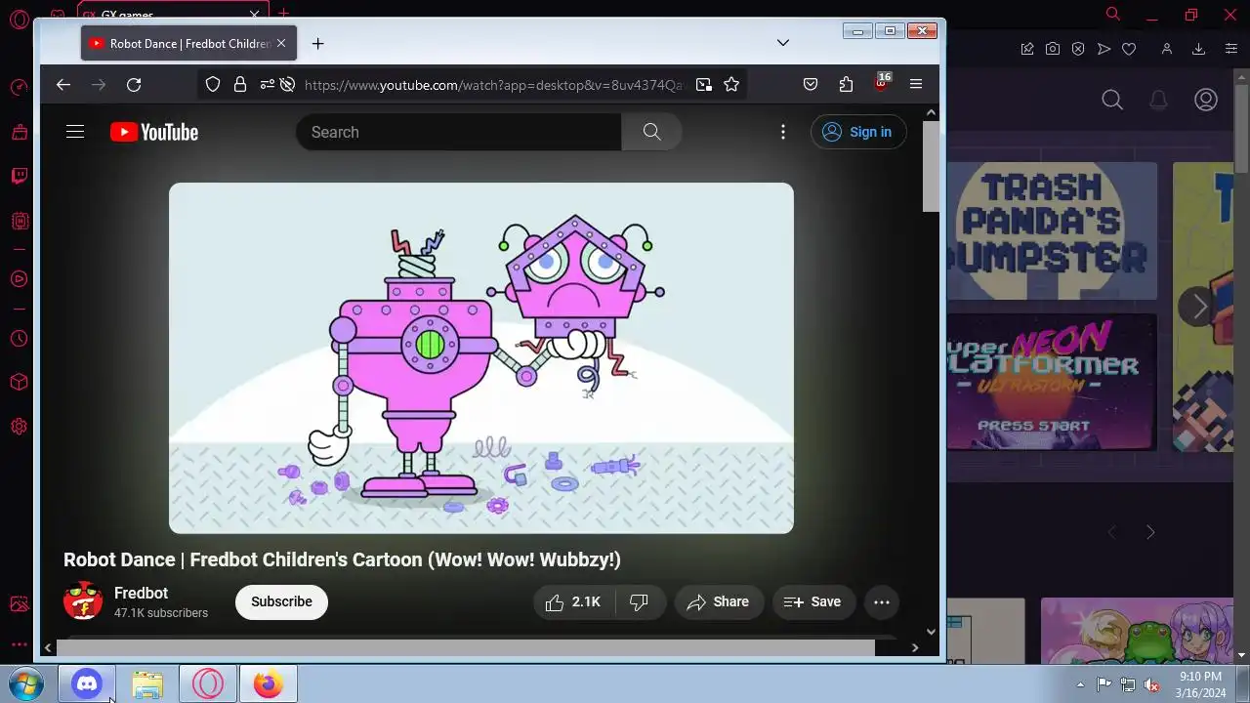
Task: Open Super Neon Platformer game thumbnail
Action: (x=1052, y=382)
